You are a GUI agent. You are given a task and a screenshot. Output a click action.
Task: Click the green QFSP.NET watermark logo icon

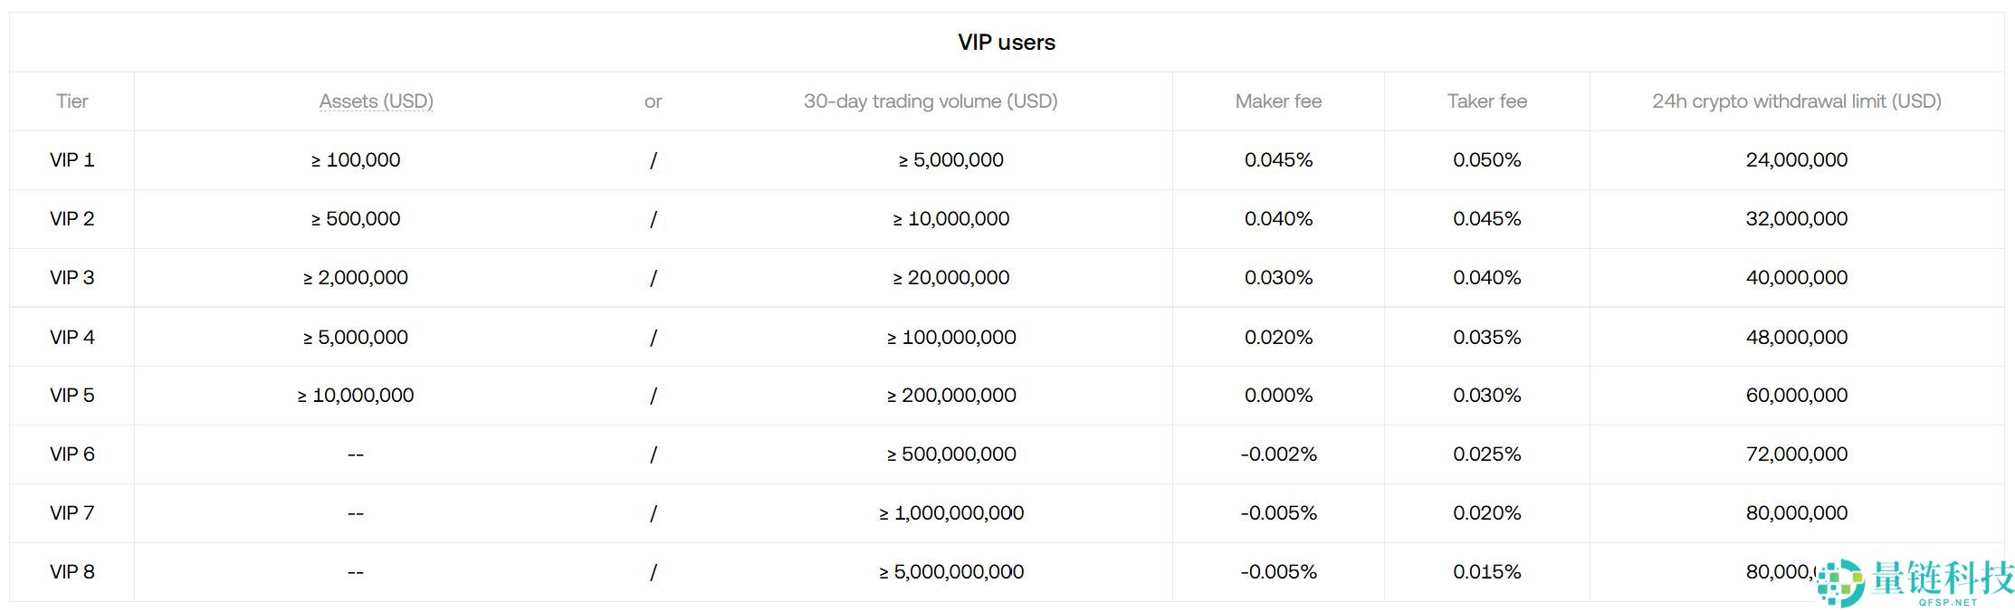coord(1840,581)
